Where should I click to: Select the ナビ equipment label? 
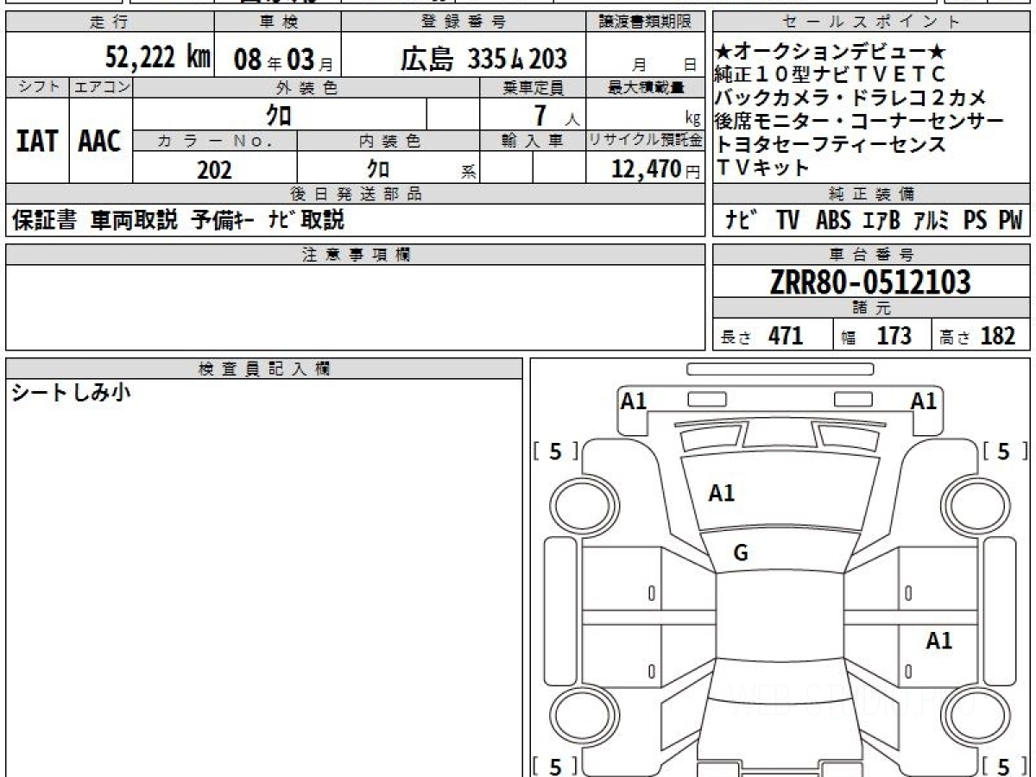tap(742, 220)
